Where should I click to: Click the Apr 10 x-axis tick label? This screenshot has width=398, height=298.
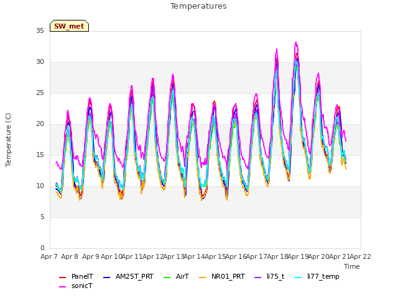(111, 256)
